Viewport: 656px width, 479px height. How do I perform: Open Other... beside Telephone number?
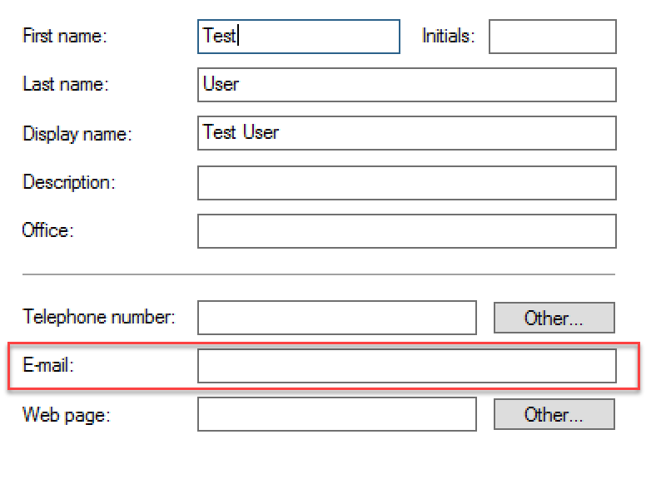coord(554,318)
